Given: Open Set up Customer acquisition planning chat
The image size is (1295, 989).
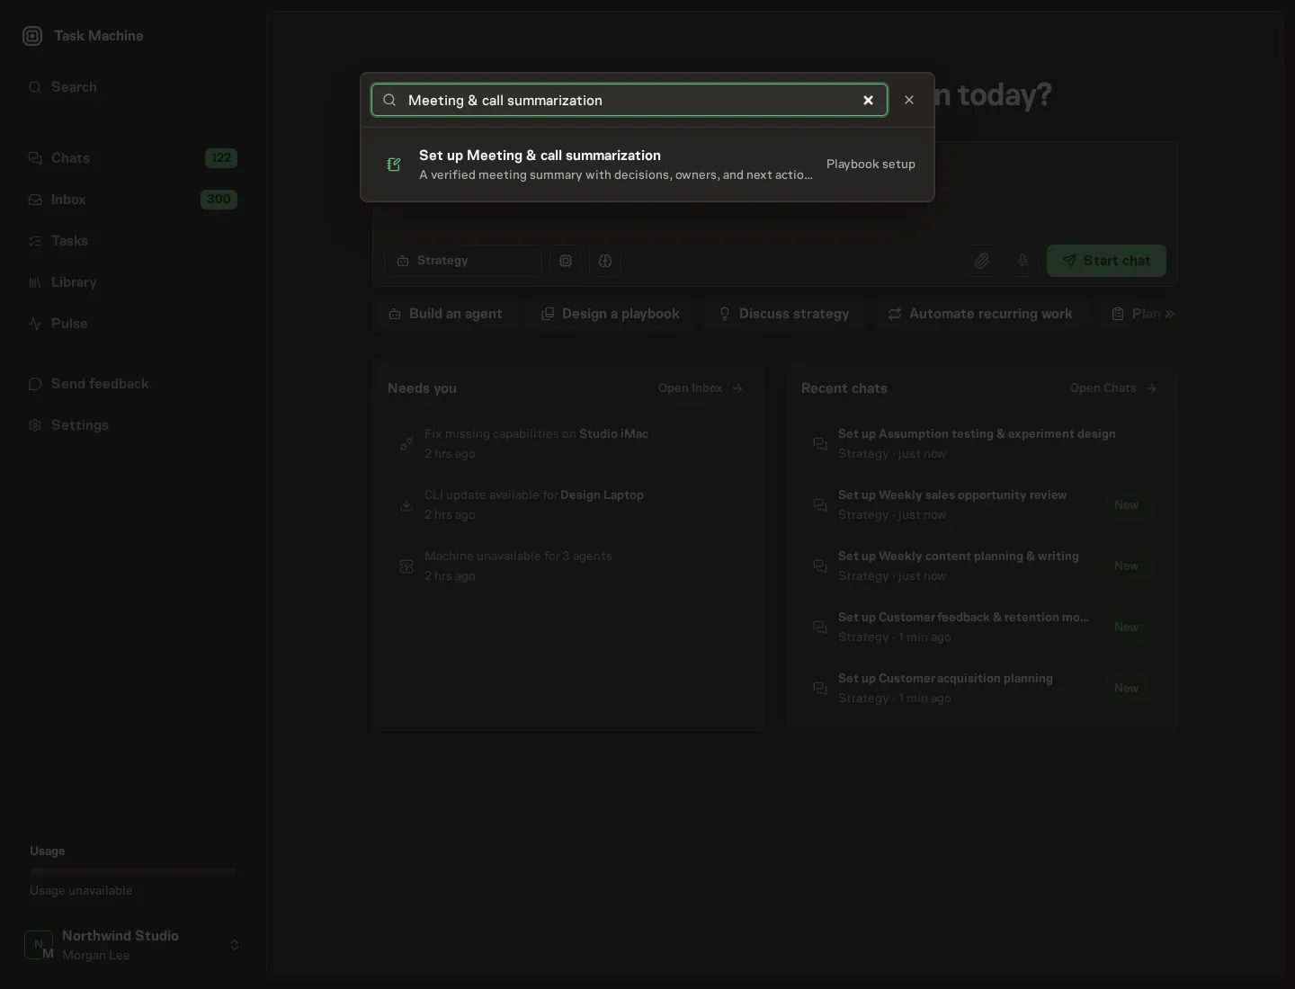Looking at the screenshot, I should tap(982, 688).
